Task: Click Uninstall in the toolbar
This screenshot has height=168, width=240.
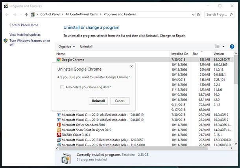Action: pyautogui.click(x=86, y=46)
